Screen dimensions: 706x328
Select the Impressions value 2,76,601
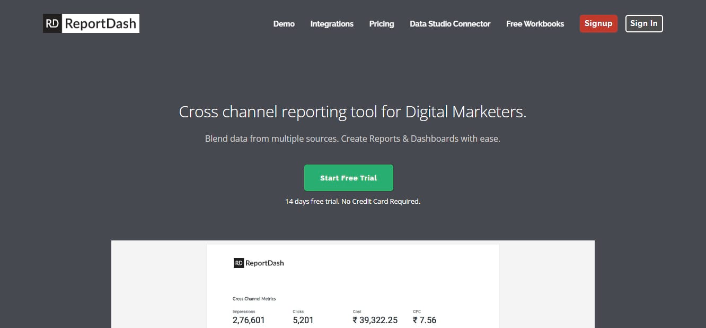click(248, 320)
